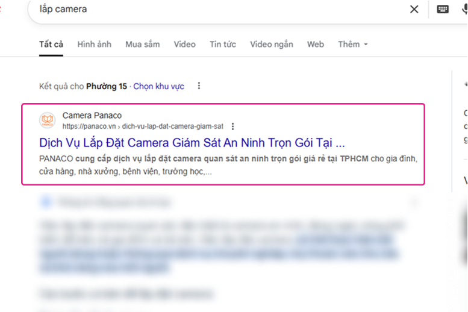Switch to the Hình ảnh tab
This screenshot has height=312, width=468.
click(95, 45)
